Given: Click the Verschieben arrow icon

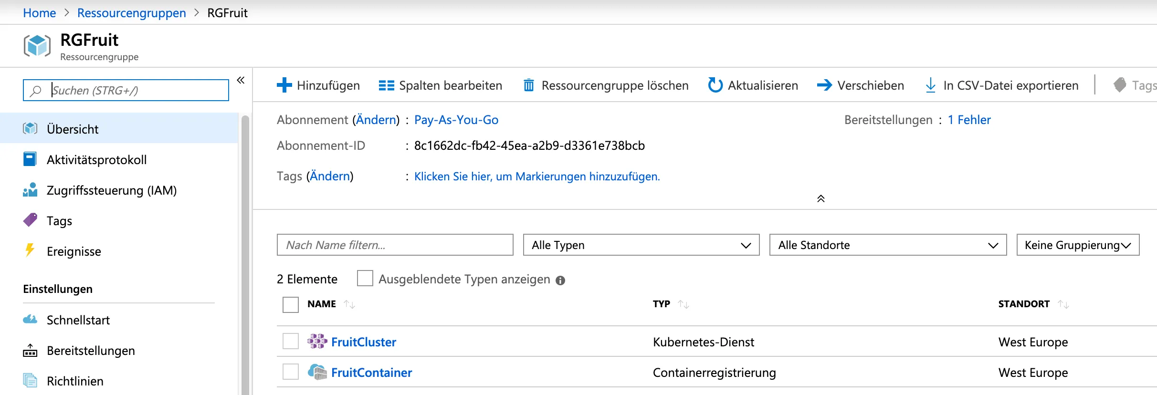Looking at the screenshot, I should click(x=824, y=85).
